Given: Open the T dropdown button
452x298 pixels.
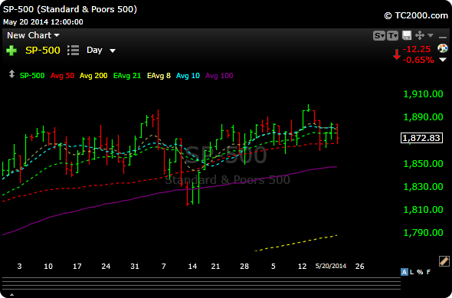Looking at the screenshot, I should click(392, 36).
